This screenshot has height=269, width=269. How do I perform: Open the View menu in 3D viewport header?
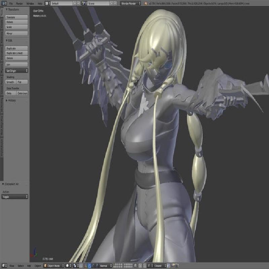12,266
